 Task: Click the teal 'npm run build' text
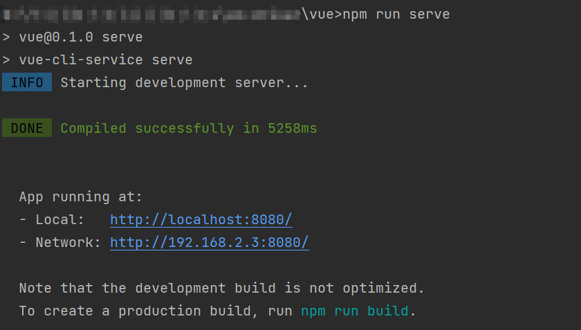pyautogui.click(x=355, y=311)
